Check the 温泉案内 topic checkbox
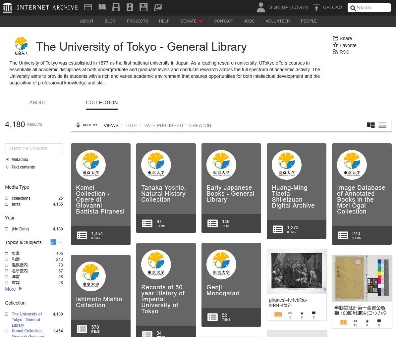The image size is (396, 337). (x=7, y=265)
